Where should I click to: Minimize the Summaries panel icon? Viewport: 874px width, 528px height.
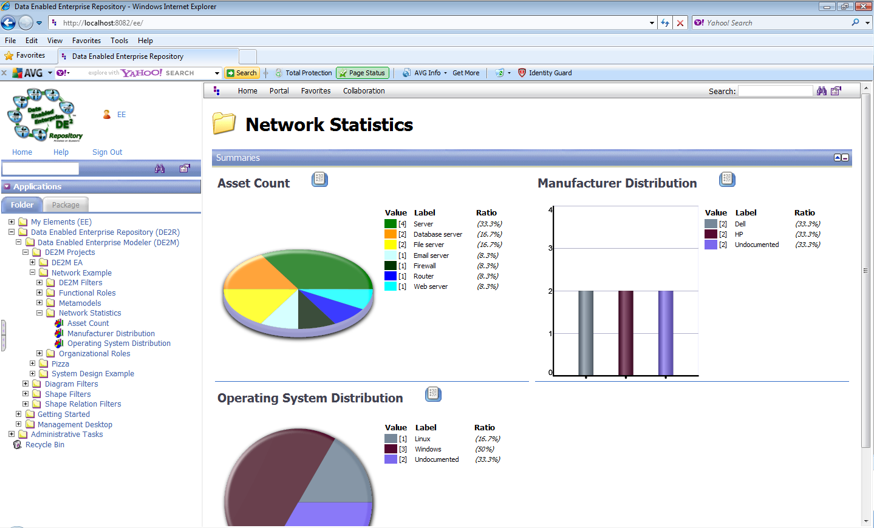(x=845, y=158)
